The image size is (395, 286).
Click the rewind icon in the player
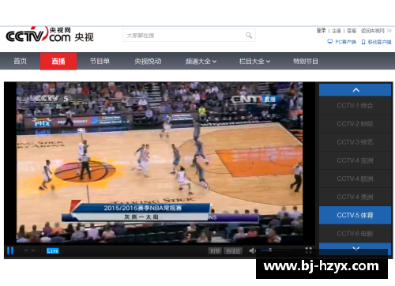click(x=25, y=250)
